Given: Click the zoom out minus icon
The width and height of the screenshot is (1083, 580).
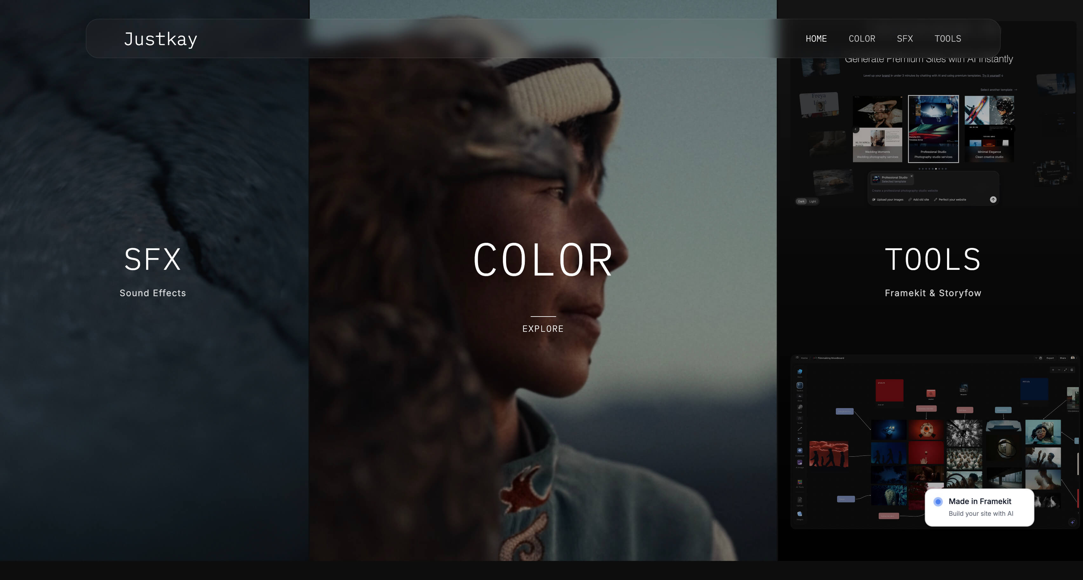Looking at the screenshot, I should pyautogui.click(x=1059, y=370).
